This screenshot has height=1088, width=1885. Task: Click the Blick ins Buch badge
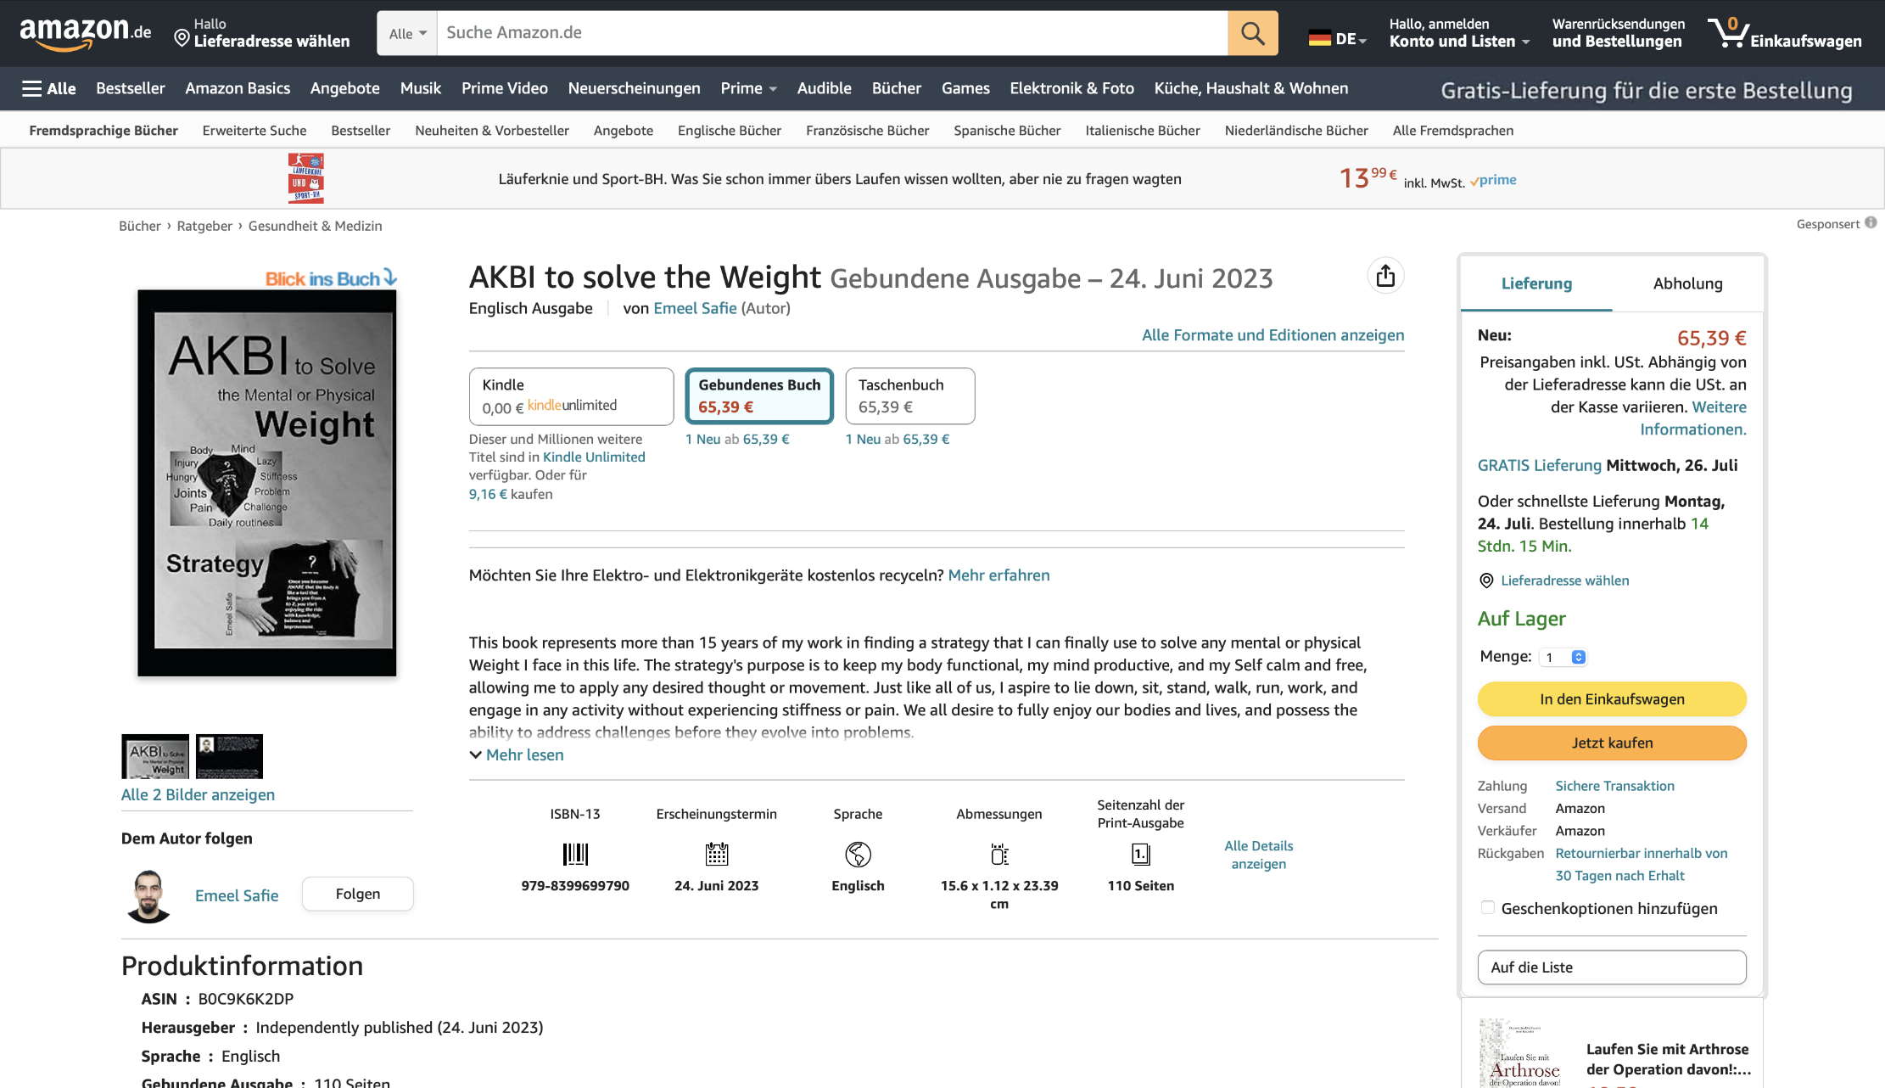click(331, 278)
